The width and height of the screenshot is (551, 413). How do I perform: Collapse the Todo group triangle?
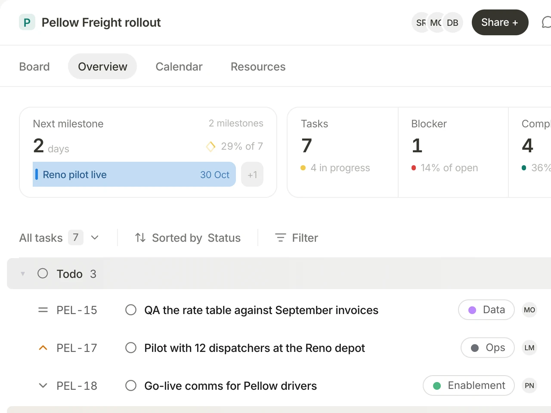click(x=23, y=274)
